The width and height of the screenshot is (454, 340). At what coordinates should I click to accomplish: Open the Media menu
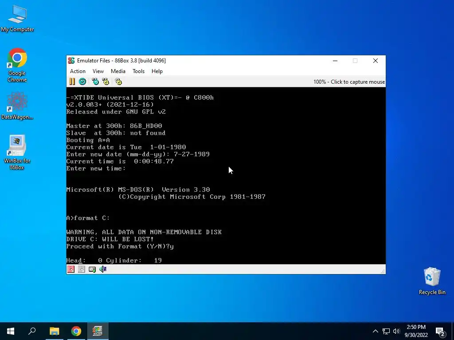118,71
